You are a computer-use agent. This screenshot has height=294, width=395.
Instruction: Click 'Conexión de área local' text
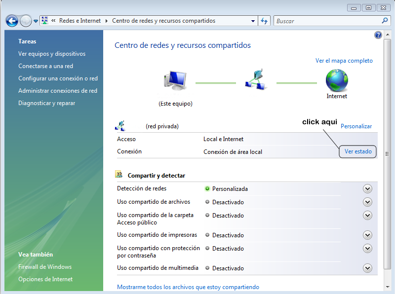pos(233,152)
